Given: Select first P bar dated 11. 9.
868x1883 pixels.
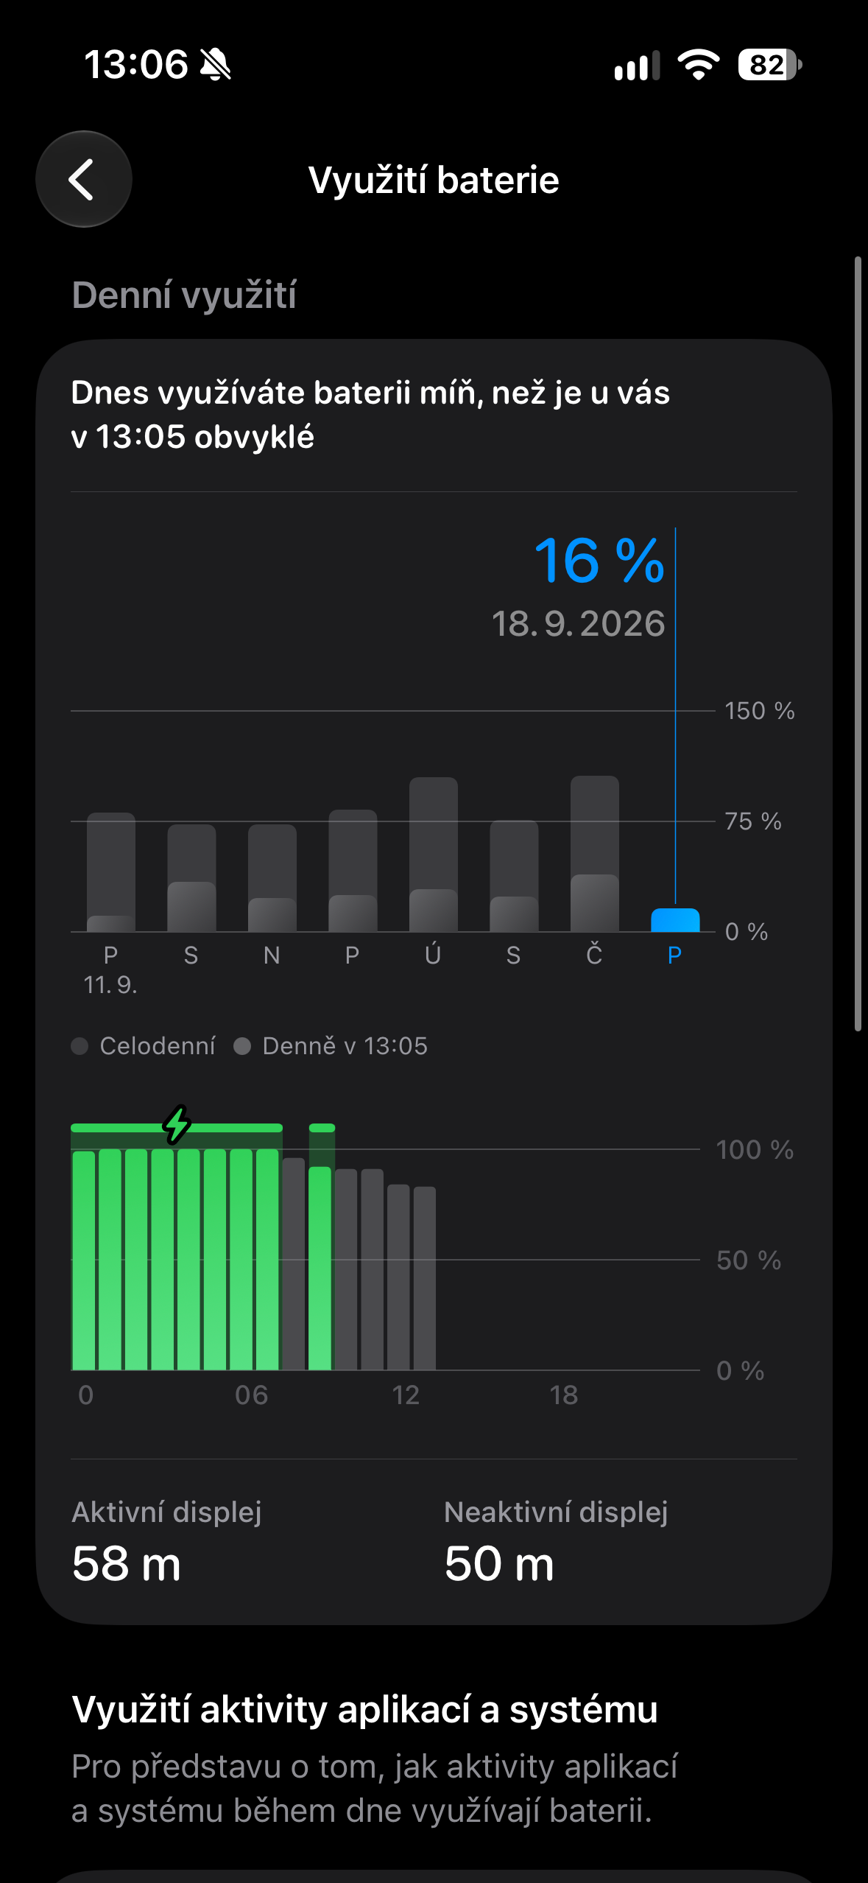Looking at the screenshot, I should point(110,872).
